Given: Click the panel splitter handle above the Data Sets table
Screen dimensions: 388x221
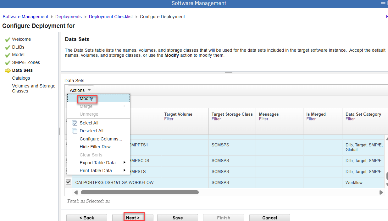Looking at the screenshot, I should [x=229, y=73].
